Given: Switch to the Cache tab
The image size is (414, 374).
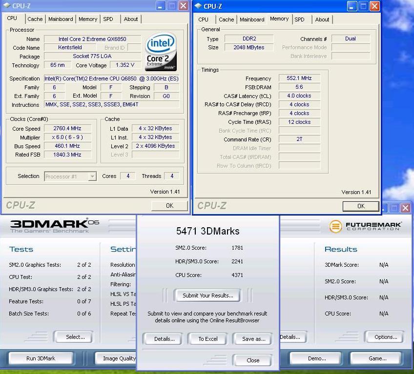Looking at the screenshot, I should [x=35, y=19].
